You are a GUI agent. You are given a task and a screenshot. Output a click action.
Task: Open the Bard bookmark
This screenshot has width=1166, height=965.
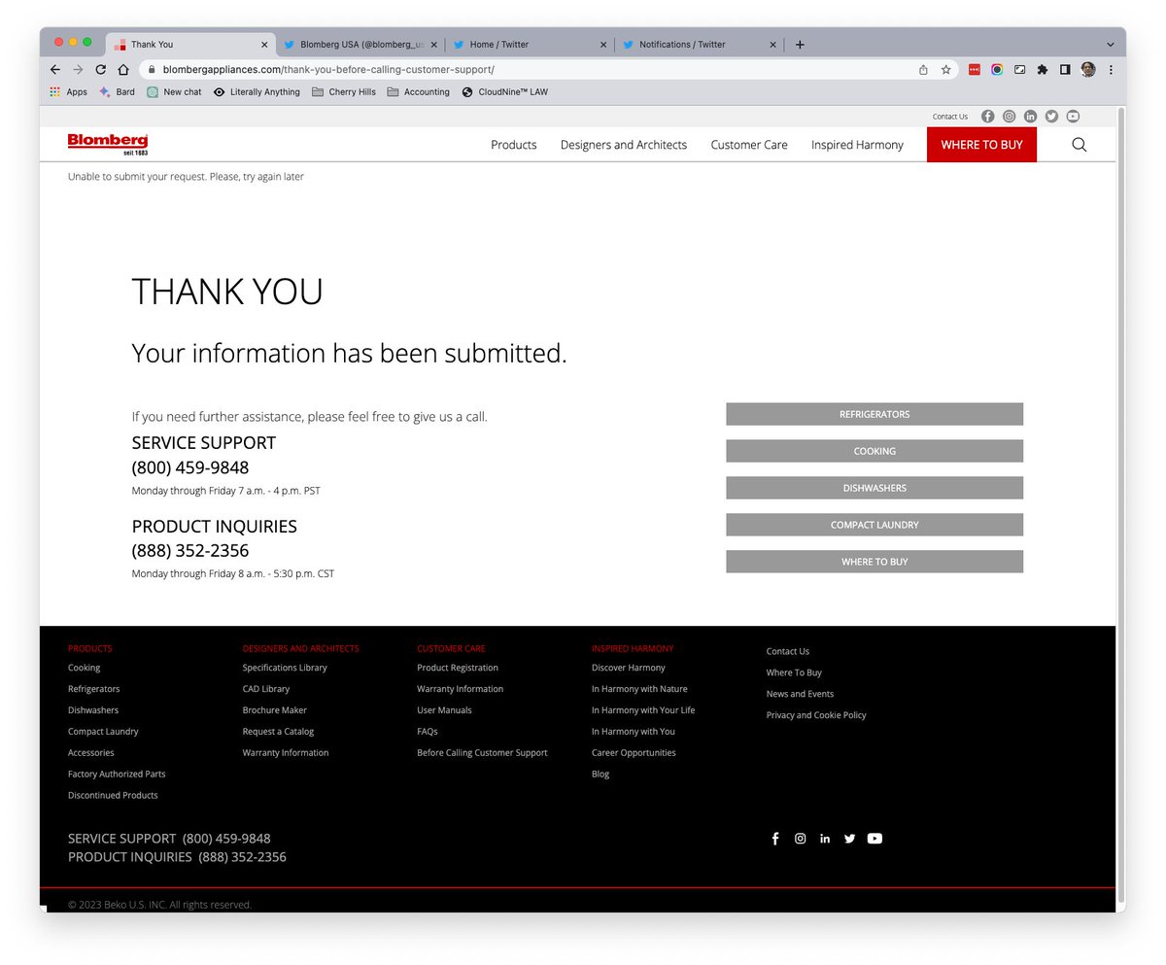pos(117,92)
